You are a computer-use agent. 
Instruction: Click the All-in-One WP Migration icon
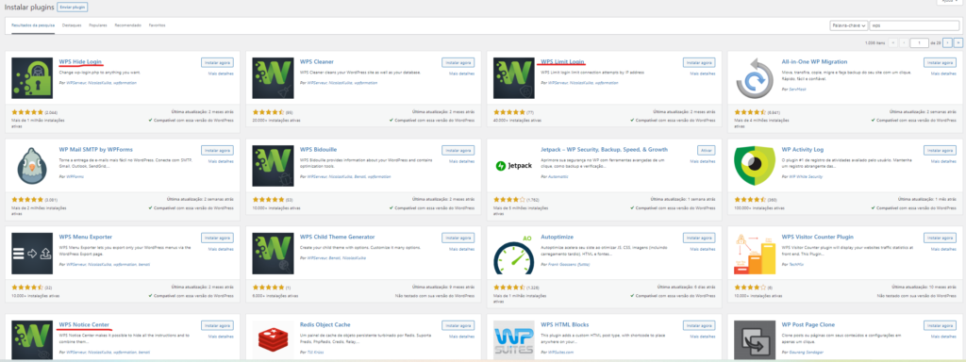755,78
